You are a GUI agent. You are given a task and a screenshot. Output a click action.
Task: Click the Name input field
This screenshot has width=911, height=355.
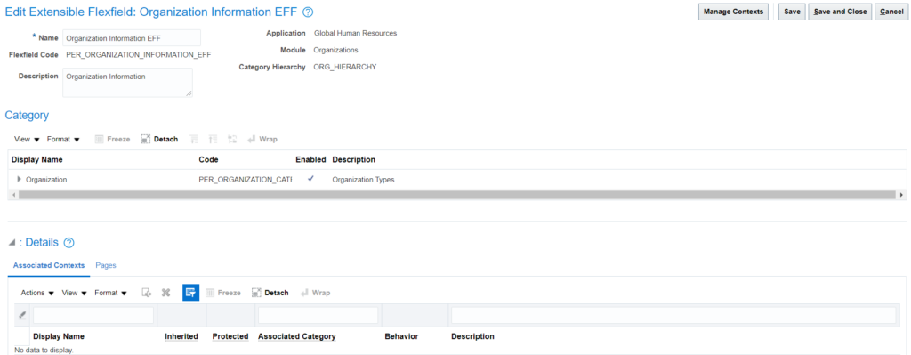(132, 38)
